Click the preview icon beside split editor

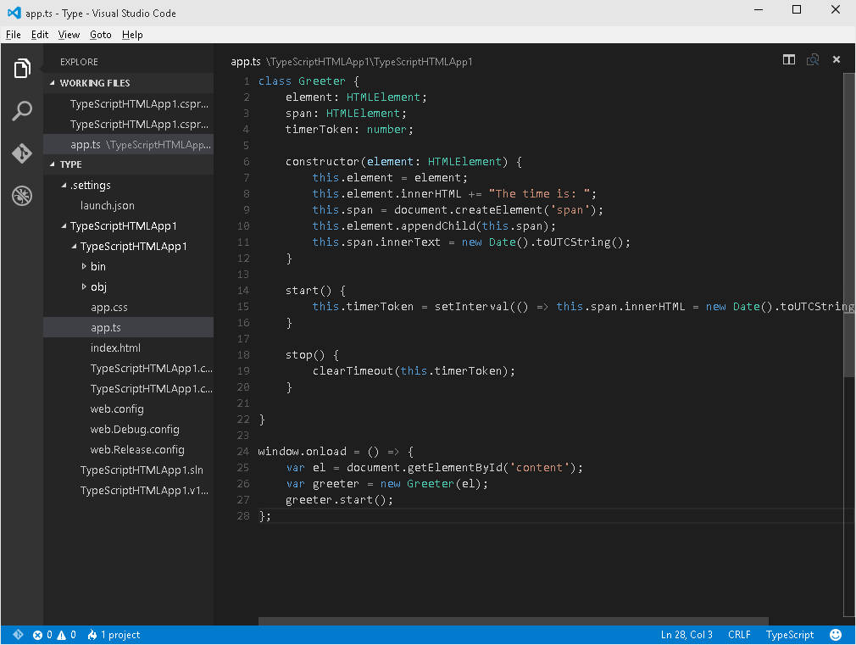(x=813, y=59)
